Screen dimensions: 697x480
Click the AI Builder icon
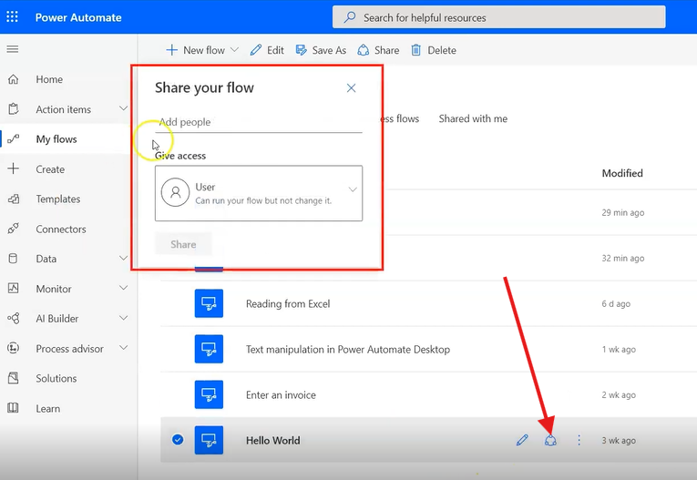click(14, 318)
